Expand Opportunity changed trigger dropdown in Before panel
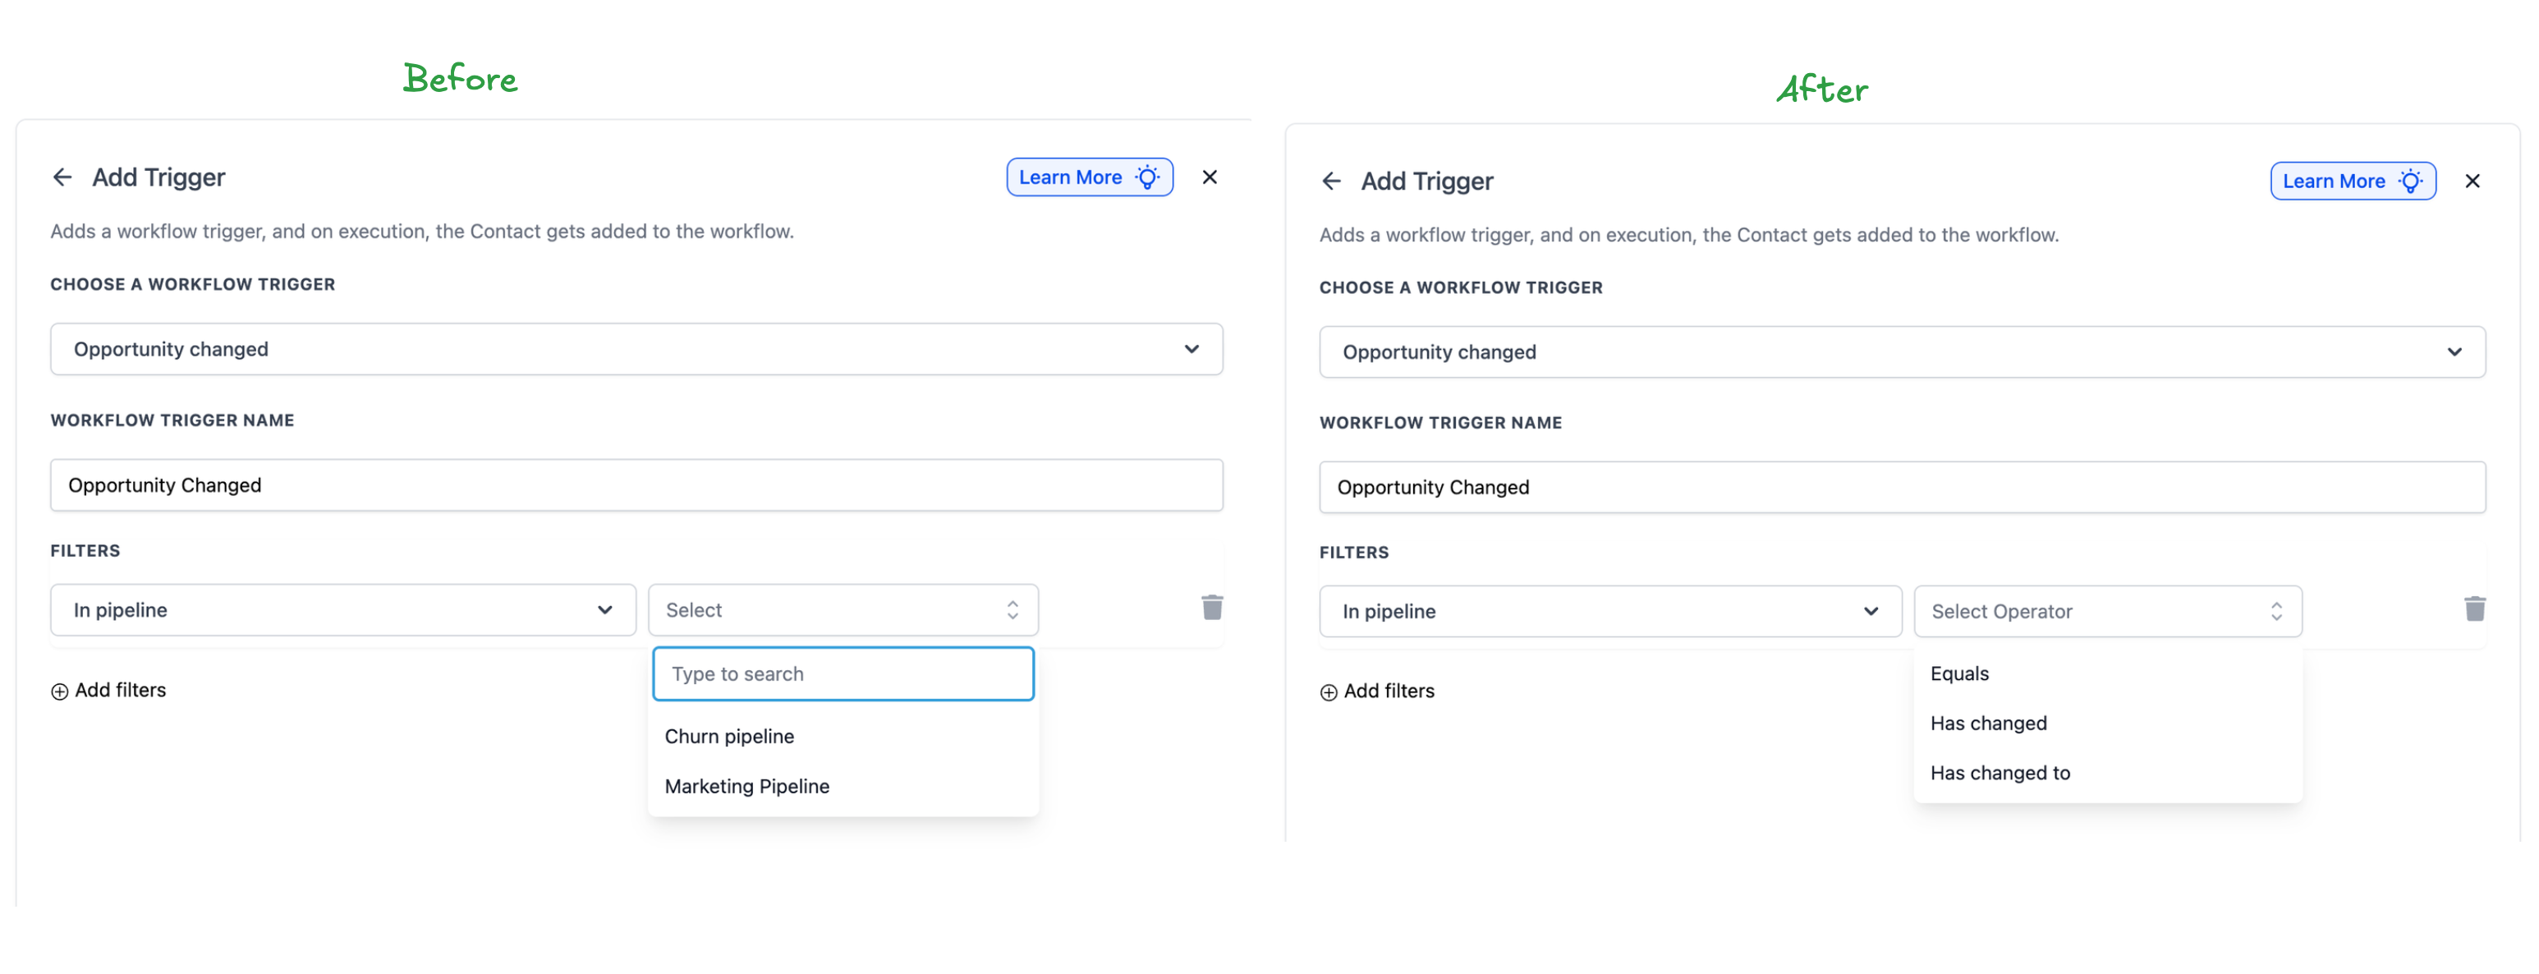Screen dimensions: 2539x974 (x=636, y=349)
